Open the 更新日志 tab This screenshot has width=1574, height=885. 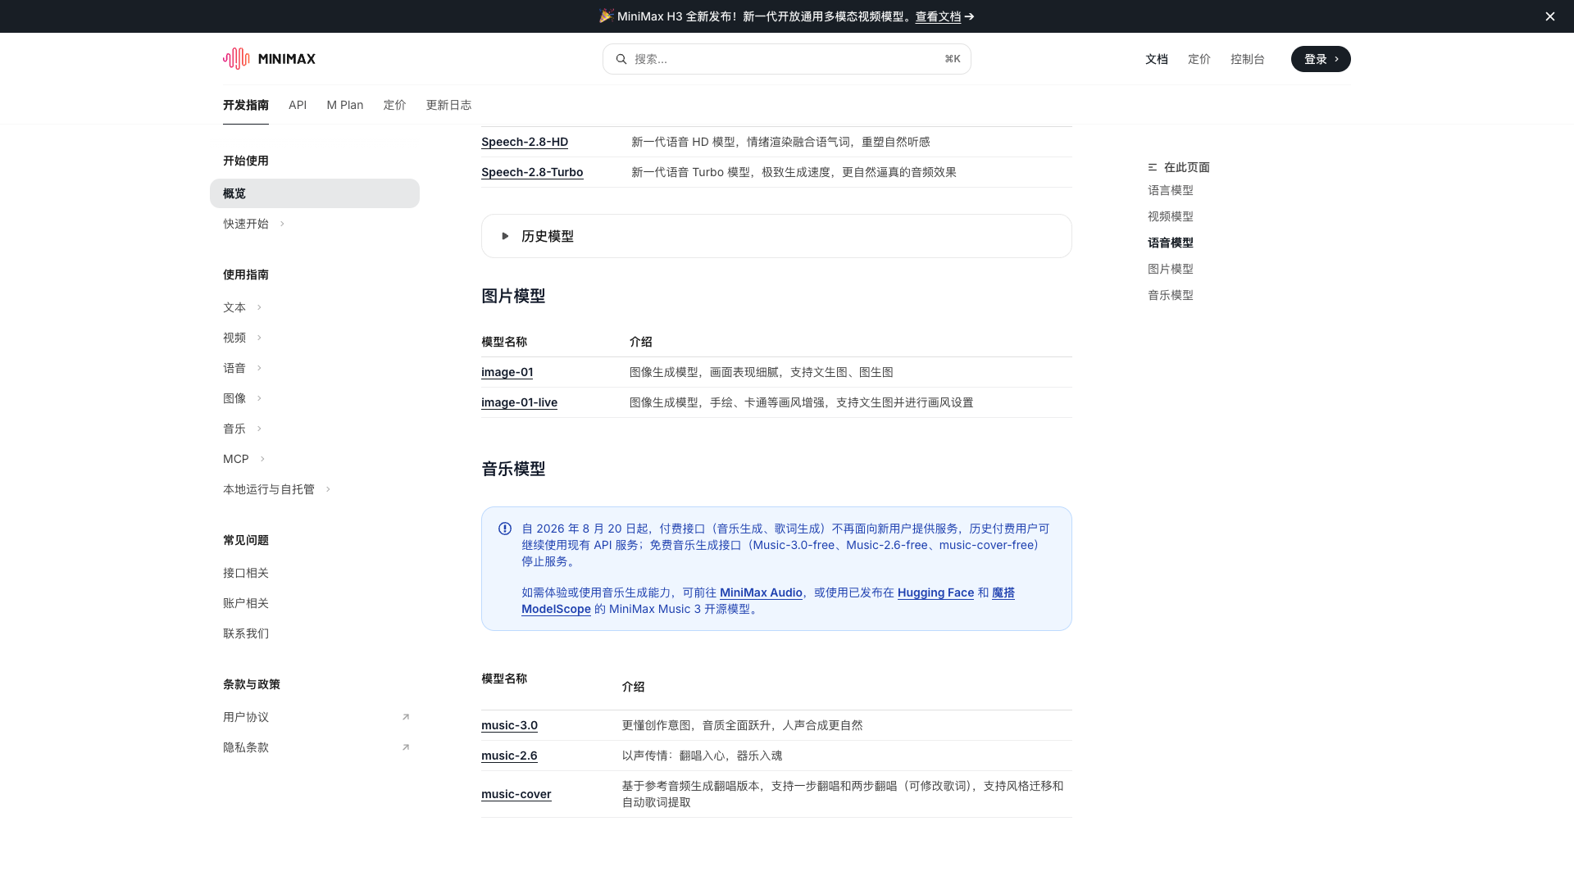(x=448, y=105)
